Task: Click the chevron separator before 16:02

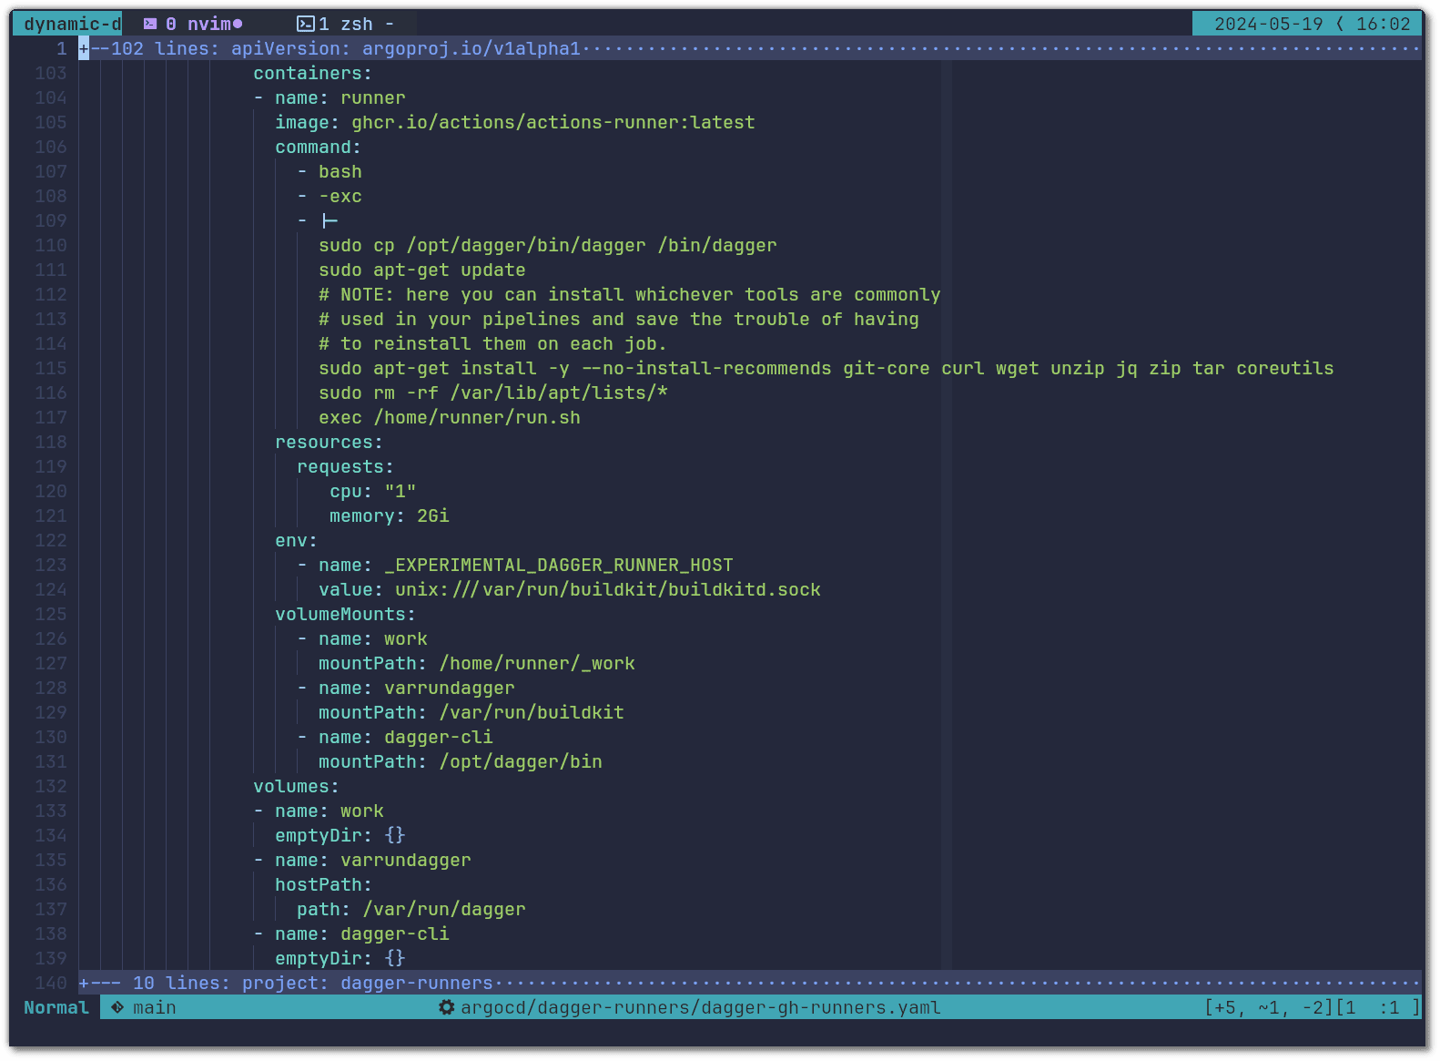Action: (x=1339, y=24)
